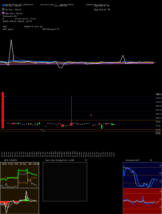Image resolution: width=162 pixels, height=214 pixels.
Task: Click the tall white spike in the EMA chart
Action: pos(11,51)
